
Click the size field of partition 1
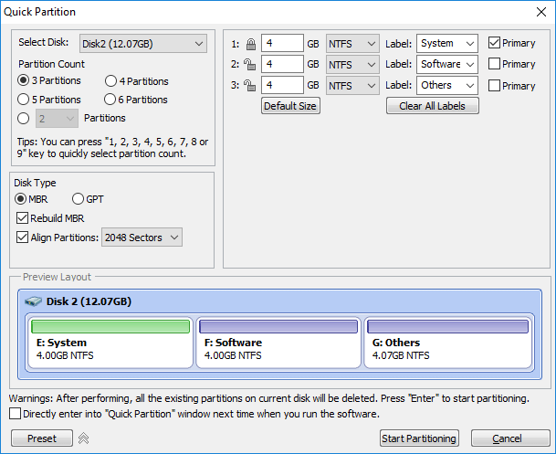(x=282, y=43)
